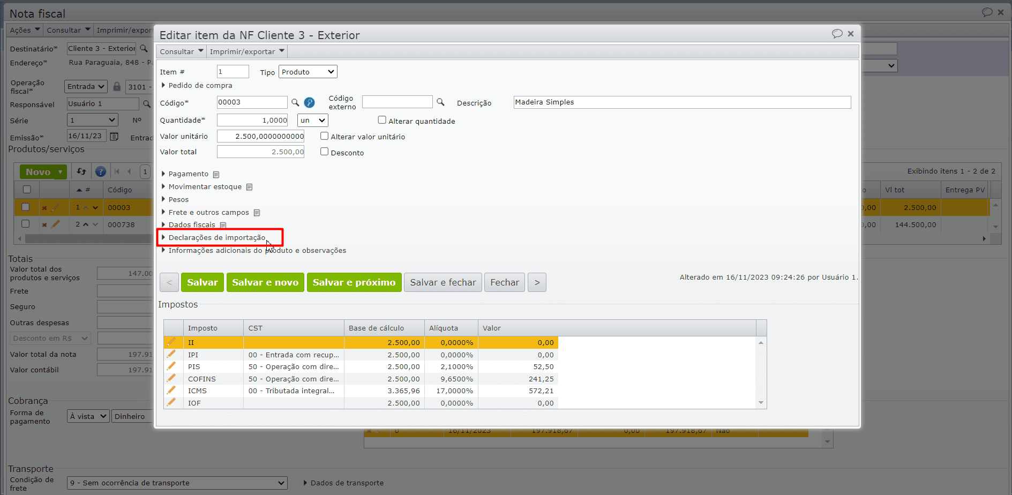Open the Imprimir/exportar menu in dialog
The width and height of the screenshot is (1012, 495).
[x=246, y=51]
